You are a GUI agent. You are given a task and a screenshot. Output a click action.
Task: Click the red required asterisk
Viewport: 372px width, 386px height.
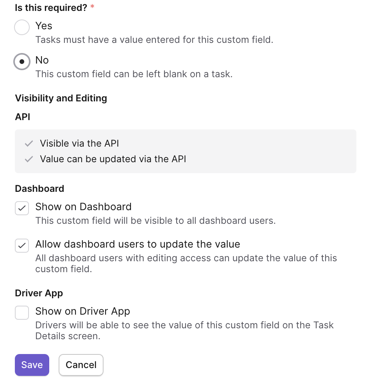(x=92, y=6)
